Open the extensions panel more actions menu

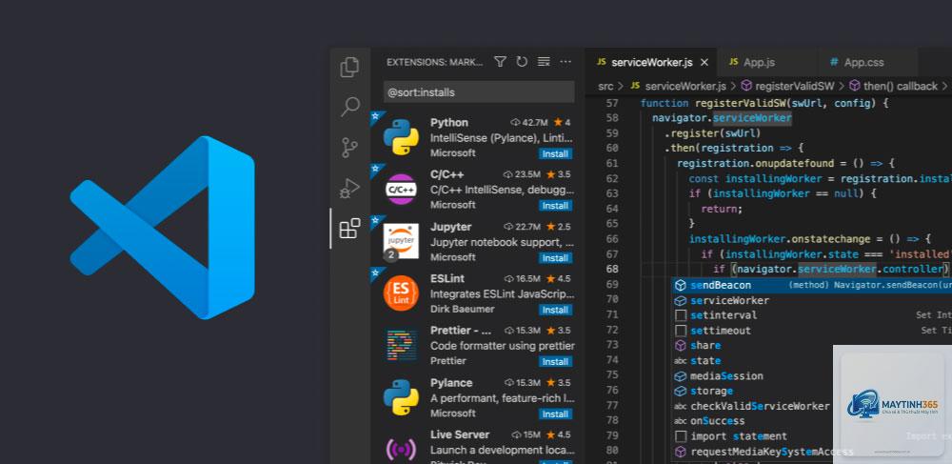[565, 62]
